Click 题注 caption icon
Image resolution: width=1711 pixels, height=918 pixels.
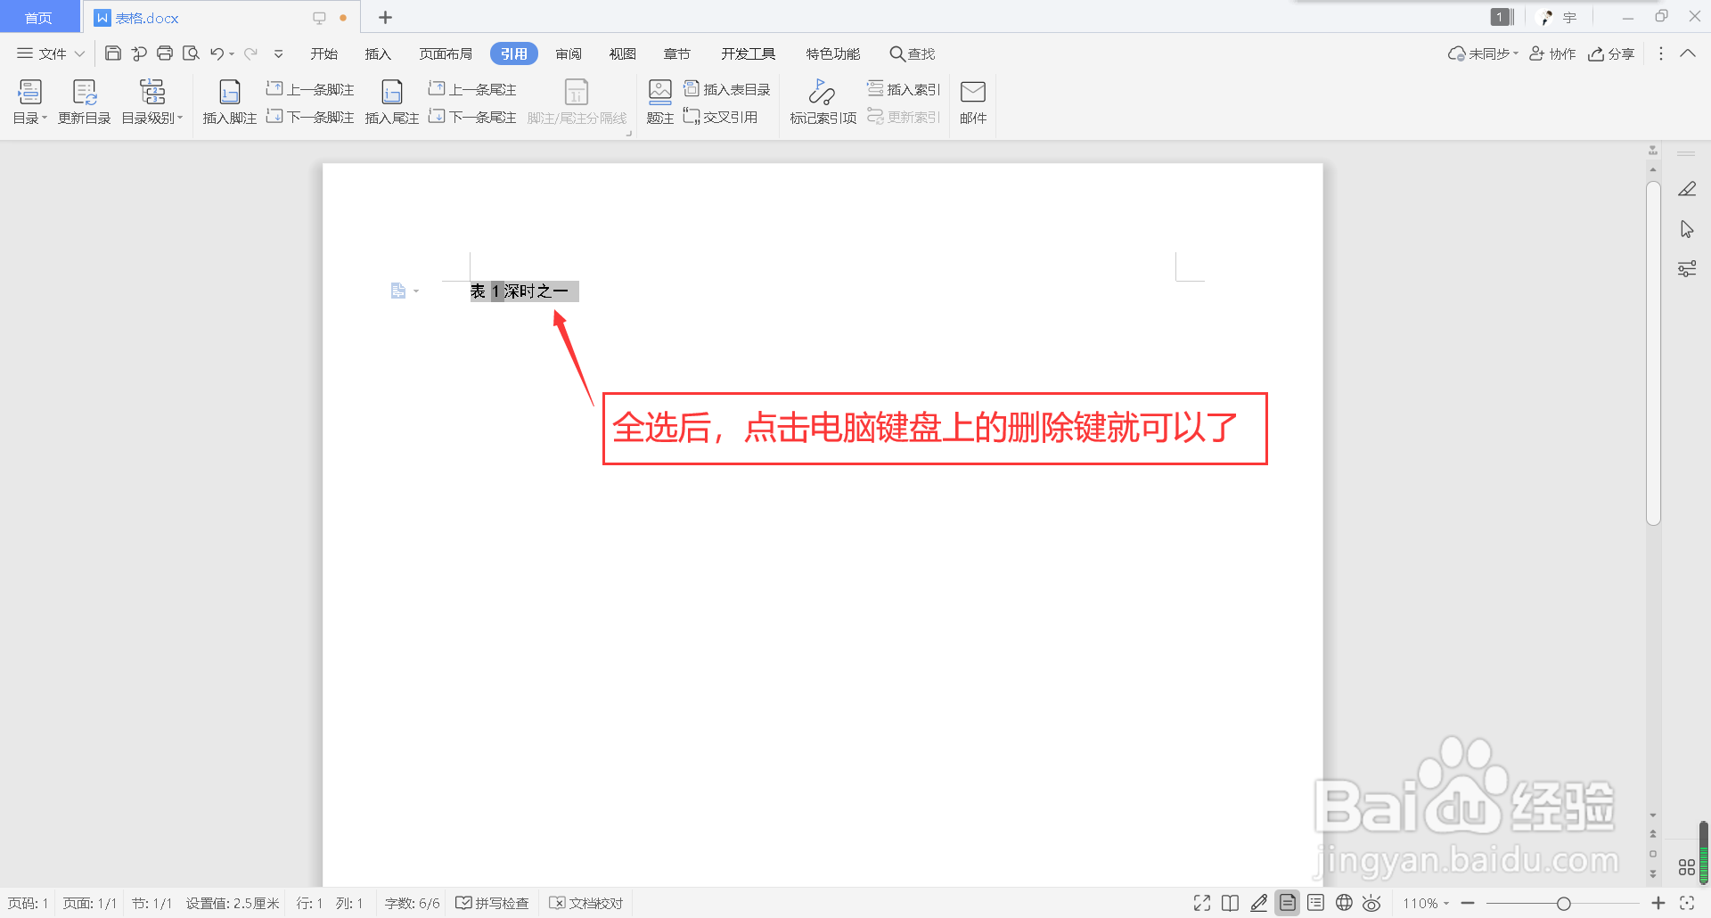(660, 102)
